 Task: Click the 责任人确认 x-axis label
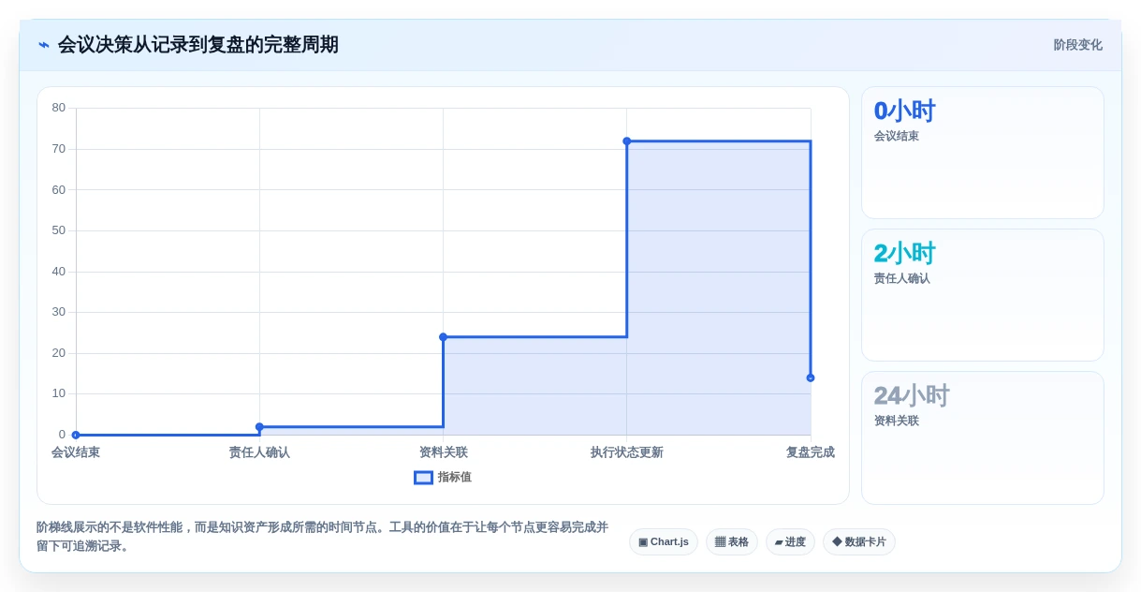(259, 452)
